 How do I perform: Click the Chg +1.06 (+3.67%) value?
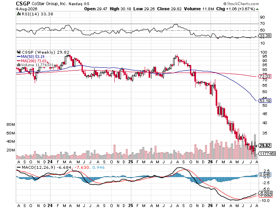[235, 9]
